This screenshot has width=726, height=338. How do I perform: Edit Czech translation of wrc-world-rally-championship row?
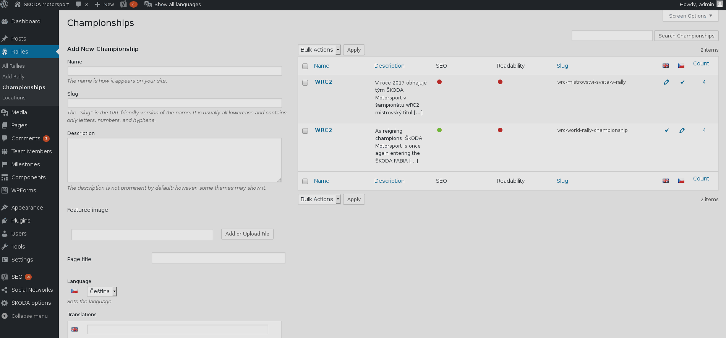tap(682, 130)
